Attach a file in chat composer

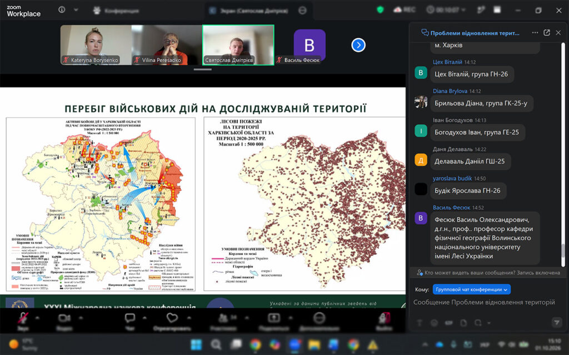463,322
